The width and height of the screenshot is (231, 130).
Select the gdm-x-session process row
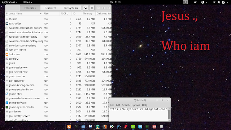point(58,76)
